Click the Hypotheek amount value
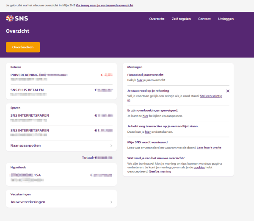This screenshot has width=254, height=221. click(x=101, y=175)
